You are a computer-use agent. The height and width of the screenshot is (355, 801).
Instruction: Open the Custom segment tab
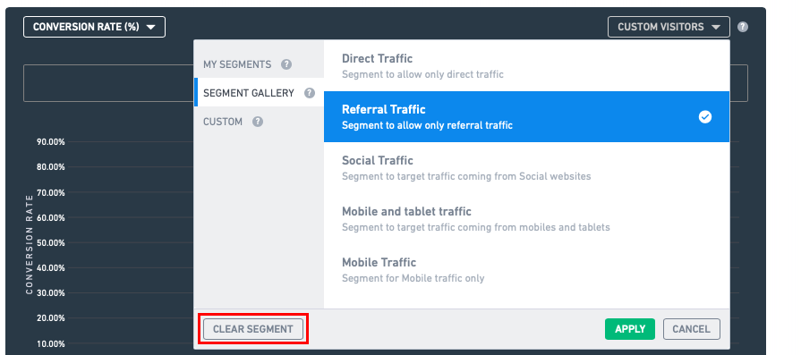(x=259, y=122)
